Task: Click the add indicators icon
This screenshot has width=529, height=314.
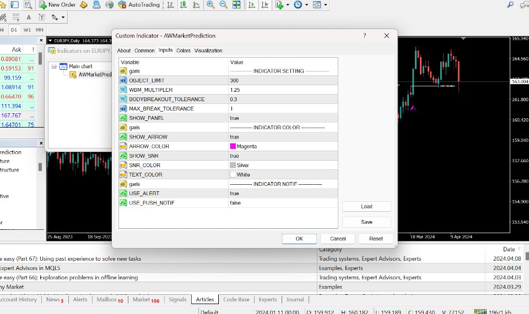Action: point(279,5)
